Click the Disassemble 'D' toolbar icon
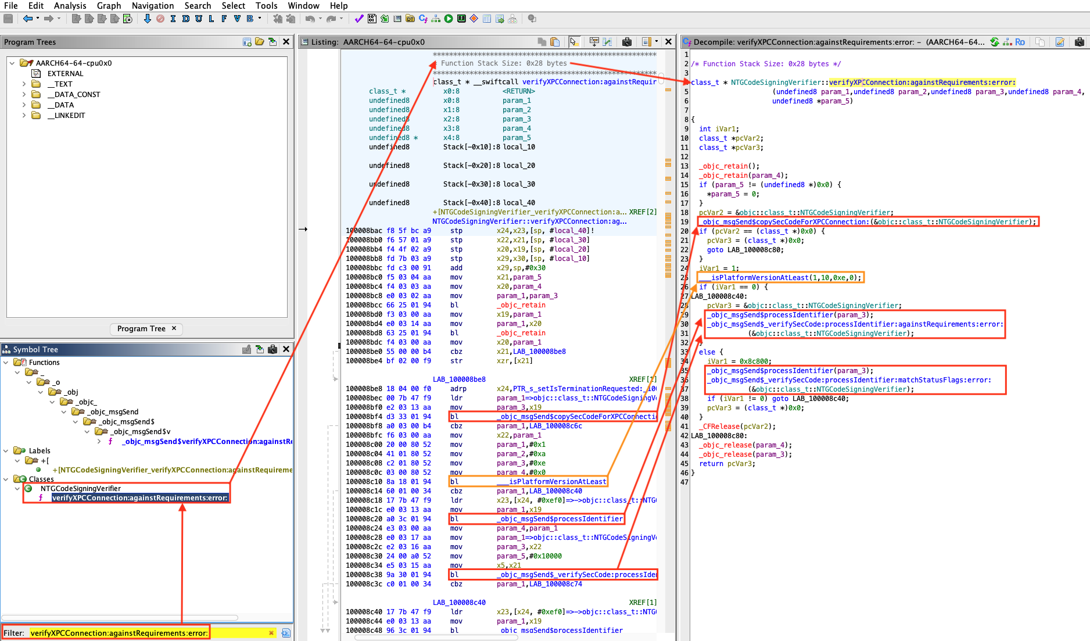Viewport: 1090px width, 641px height. (x=186, y=19)
